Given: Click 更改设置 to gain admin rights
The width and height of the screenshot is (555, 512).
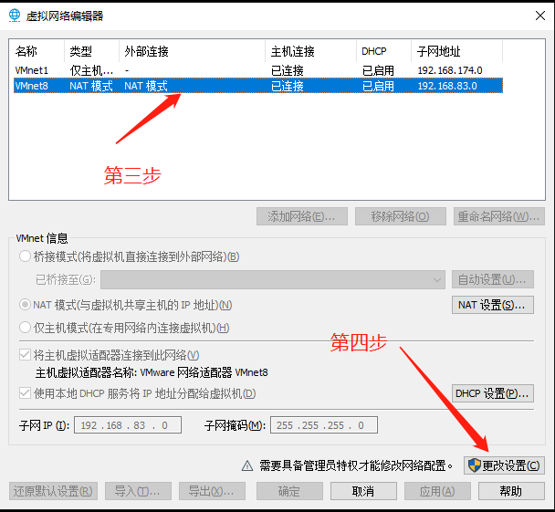Looking at the screenshot, I should click(x=504, y=465).
